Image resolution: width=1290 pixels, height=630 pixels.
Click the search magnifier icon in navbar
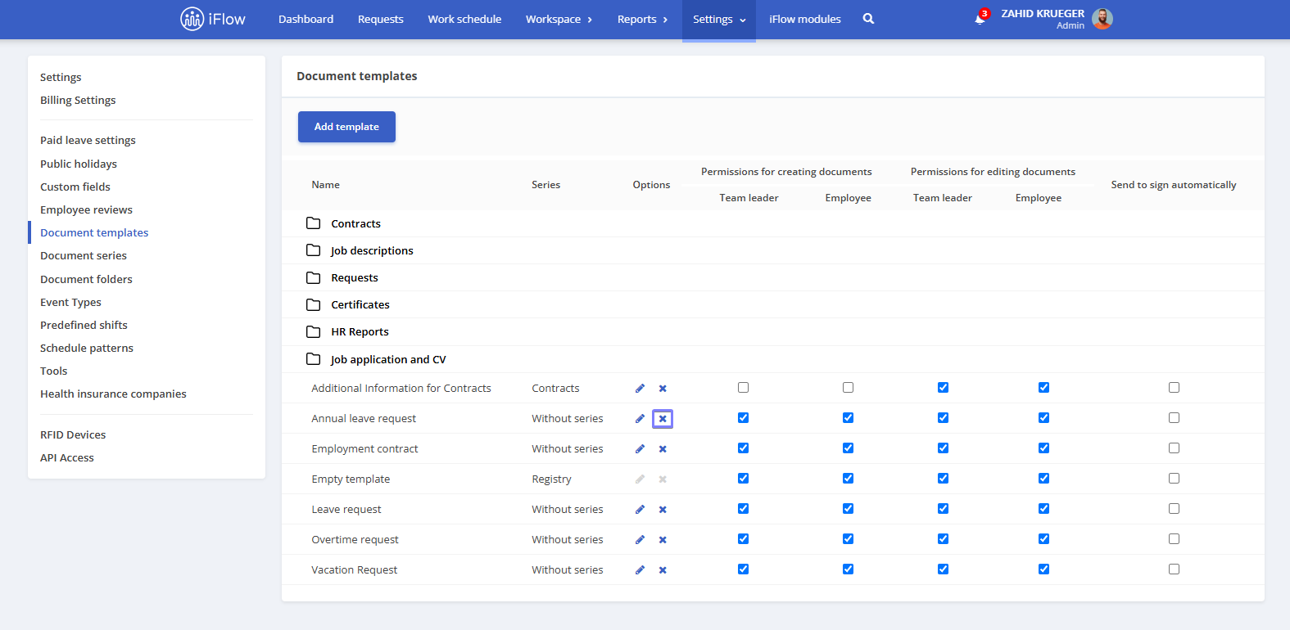(x=868, y=19)
